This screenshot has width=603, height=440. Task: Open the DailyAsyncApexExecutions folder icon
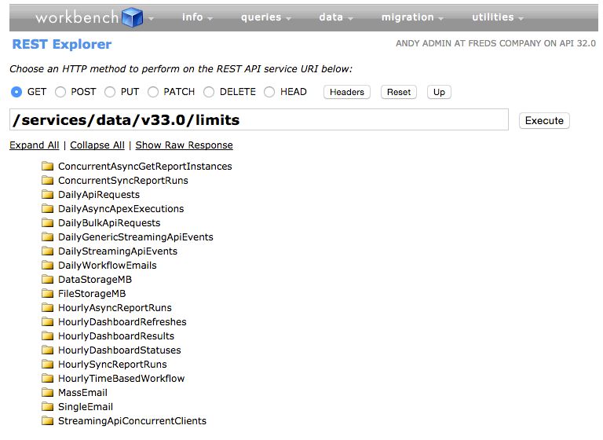[47, 209]
